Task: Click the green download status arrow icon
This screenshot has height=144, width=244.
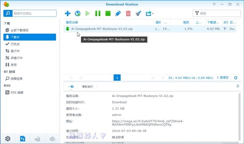Action: (67, 29)
